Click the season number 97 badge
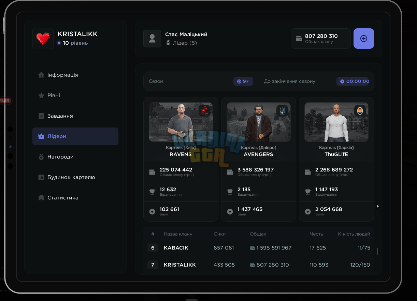The width and height of the screenshot is (417, 301). pos(243,81)
